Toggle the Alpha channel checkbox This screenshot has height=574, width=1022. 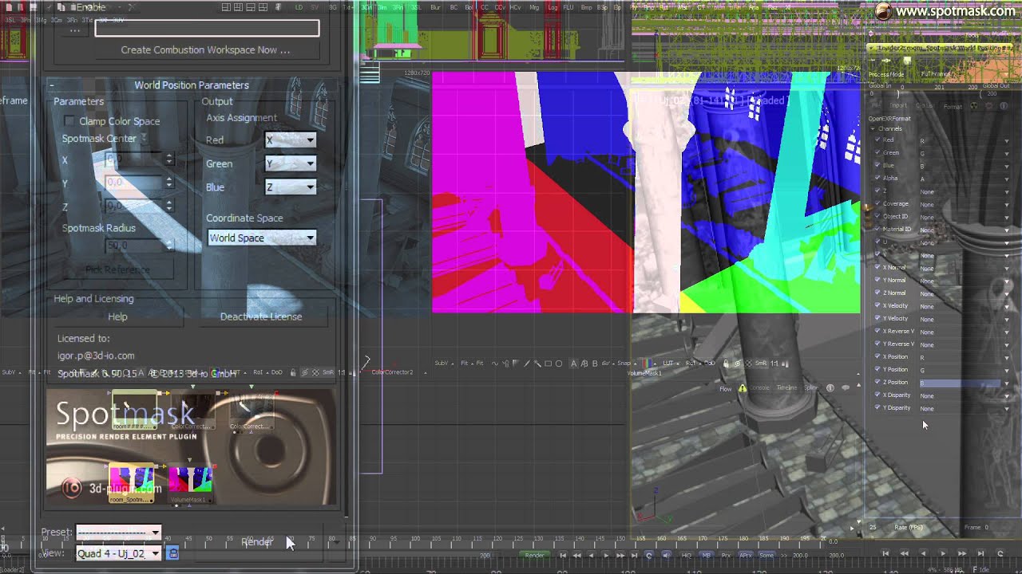877,179
